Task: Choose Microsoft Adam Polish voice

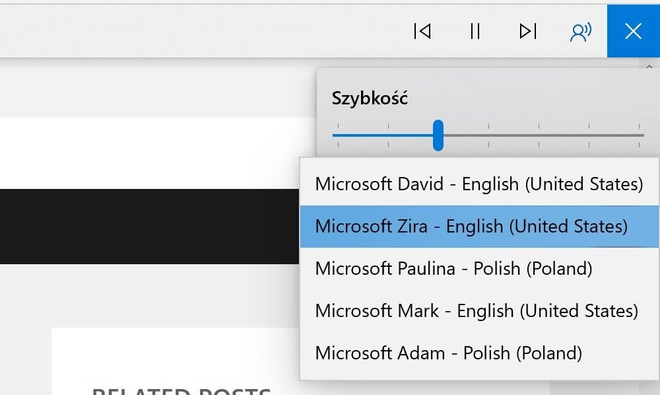Action: point(479,353)
